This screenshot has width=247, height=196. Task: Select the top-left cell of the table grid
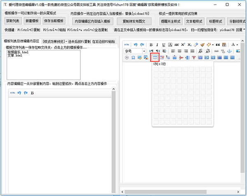156,70
